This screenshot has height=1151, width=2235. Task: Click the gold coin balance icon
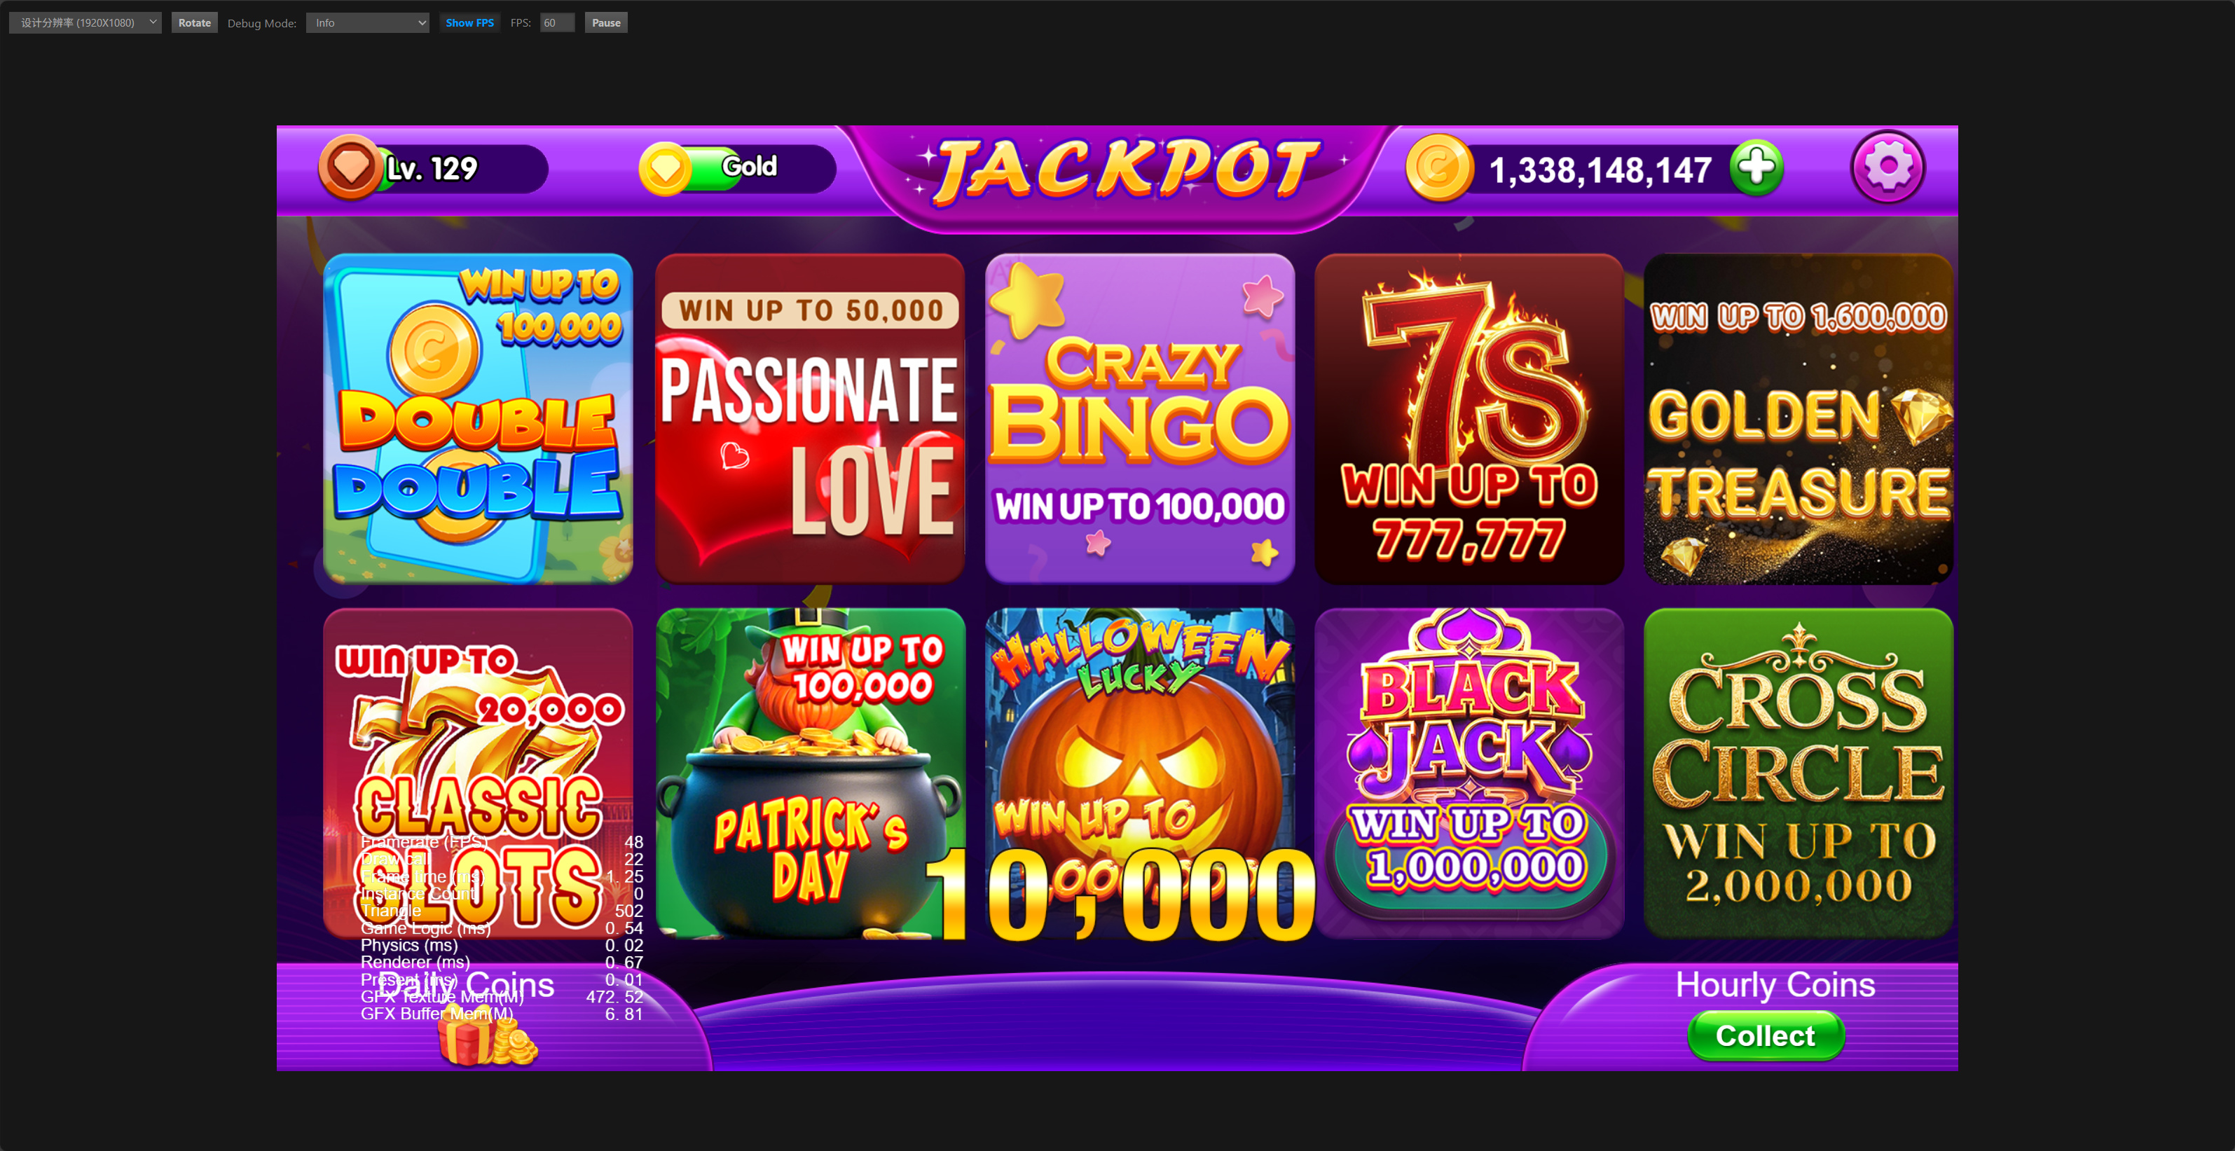tap(1438, 167)
